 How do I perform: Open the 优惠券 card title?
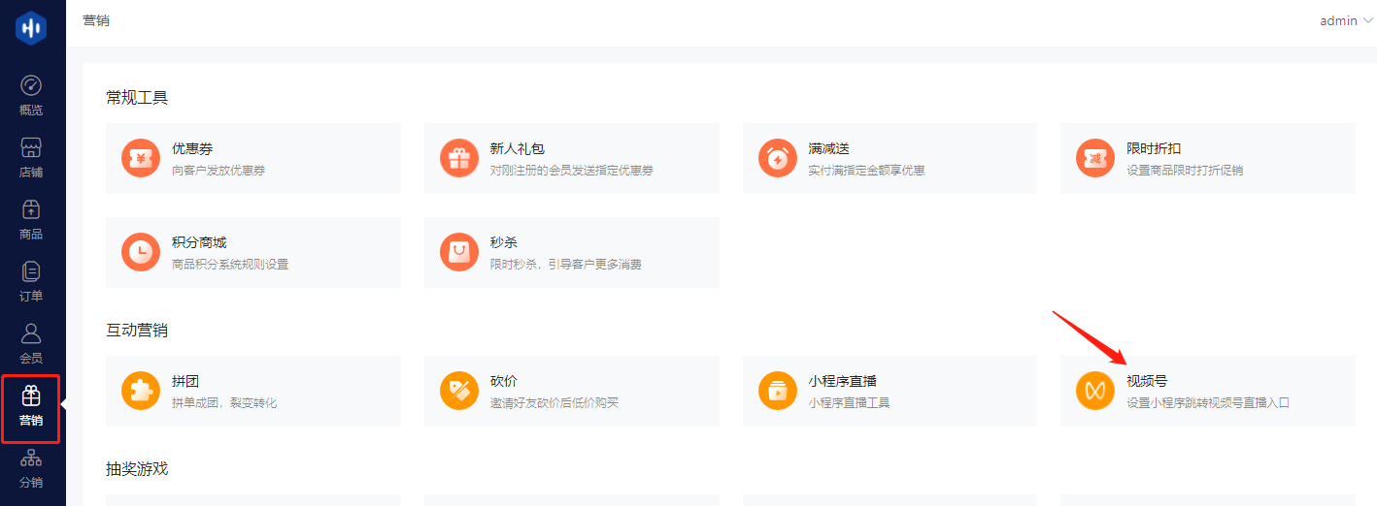pos(192,149)
